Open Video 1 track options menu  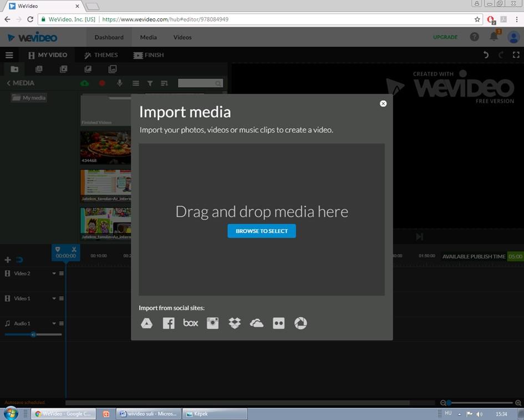coord(62,298)
